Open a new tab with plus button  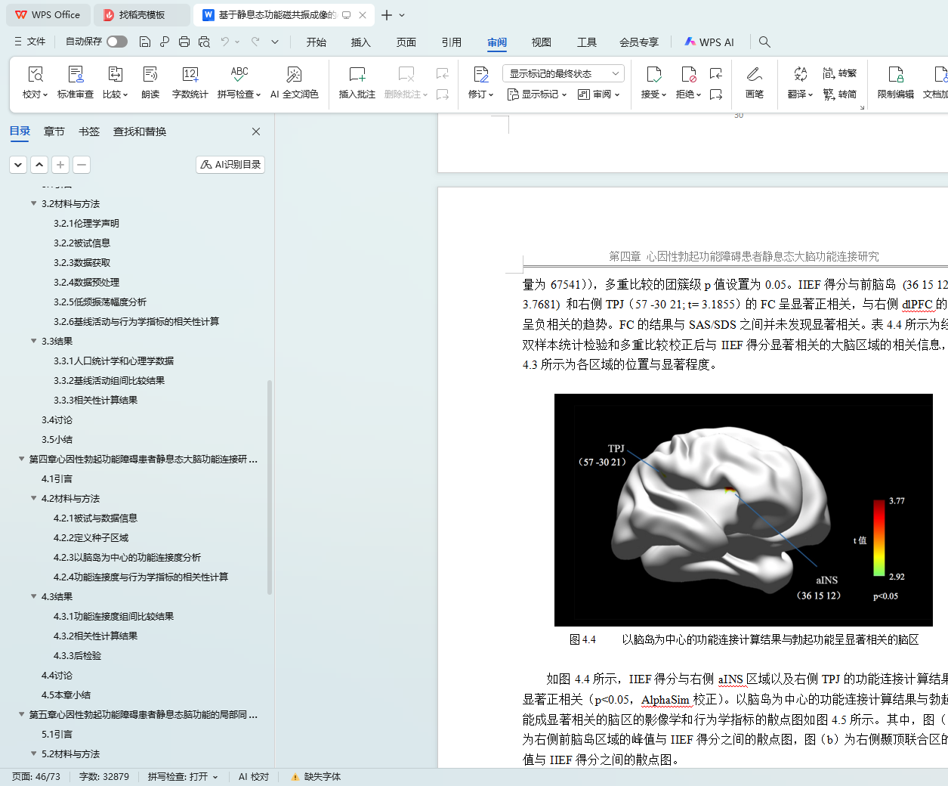[x=387, y=14]
